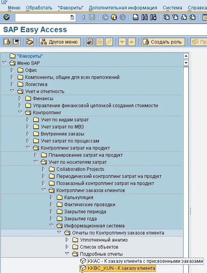
Task: Click the Find Next binoculars icon
Action: tap(153, 17)
